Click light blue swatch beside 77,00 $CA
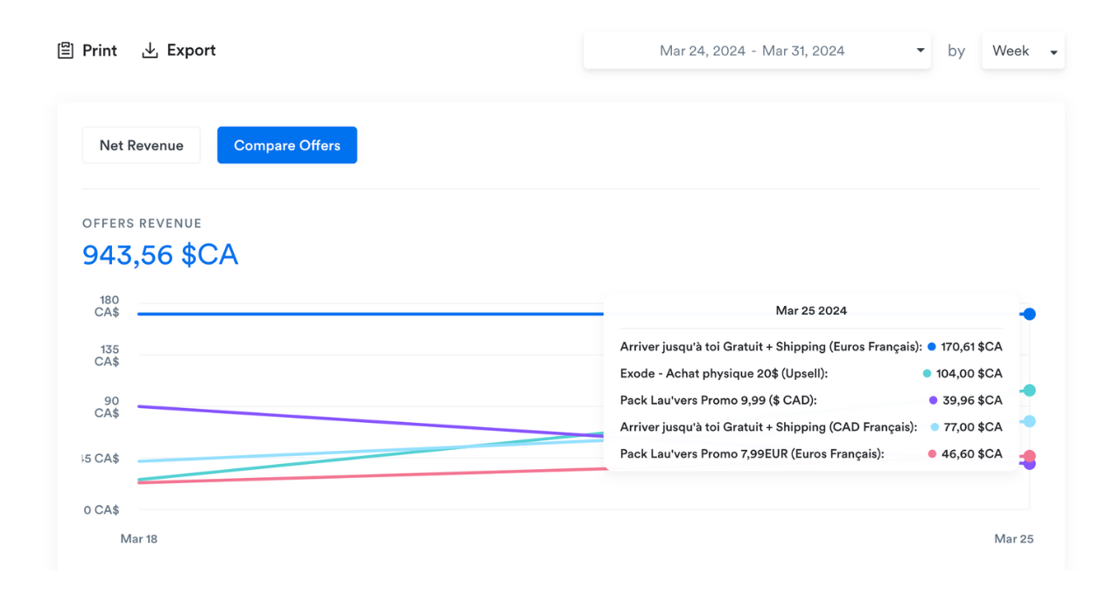Image resolution: width=1120 pixels, height=595 pixels. pos(934,427)
